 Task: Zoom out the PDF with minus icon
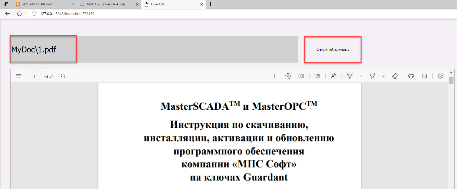[x=261, y=76]
